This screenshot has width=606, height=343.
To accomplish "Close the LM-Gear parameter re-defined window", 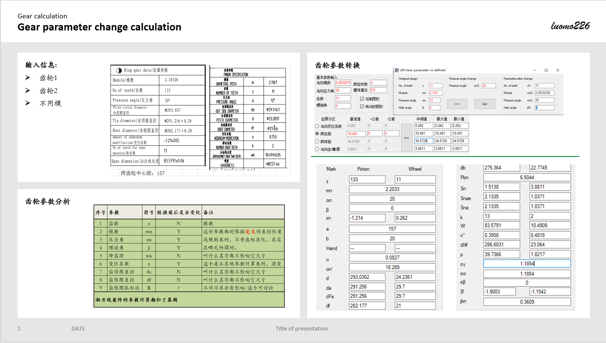I will (x=558, y=70).
